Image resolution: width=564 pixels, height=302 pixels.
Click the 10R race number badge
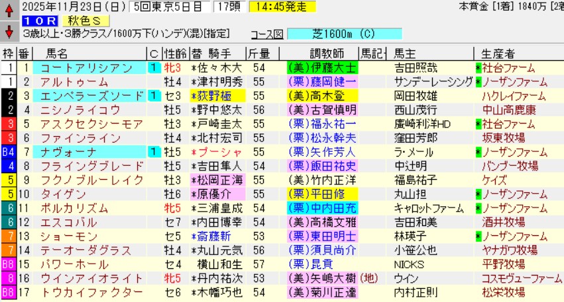click(x=33, y=20)
